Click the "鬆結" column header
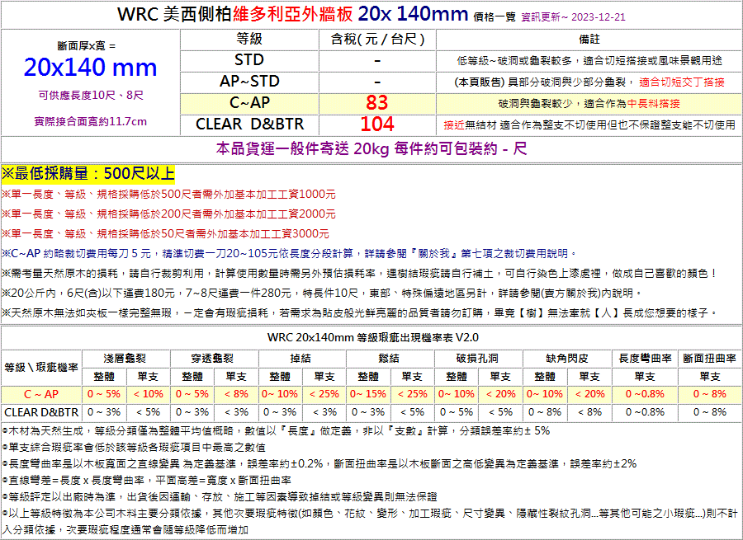Screen dimensions: 743x540 pyautogui.click(x=390, y=359)
